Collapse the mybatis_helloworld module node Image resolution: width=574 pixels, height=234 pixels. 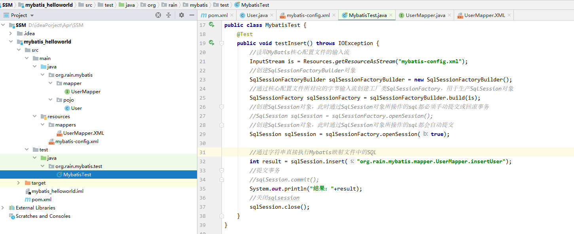11,42
